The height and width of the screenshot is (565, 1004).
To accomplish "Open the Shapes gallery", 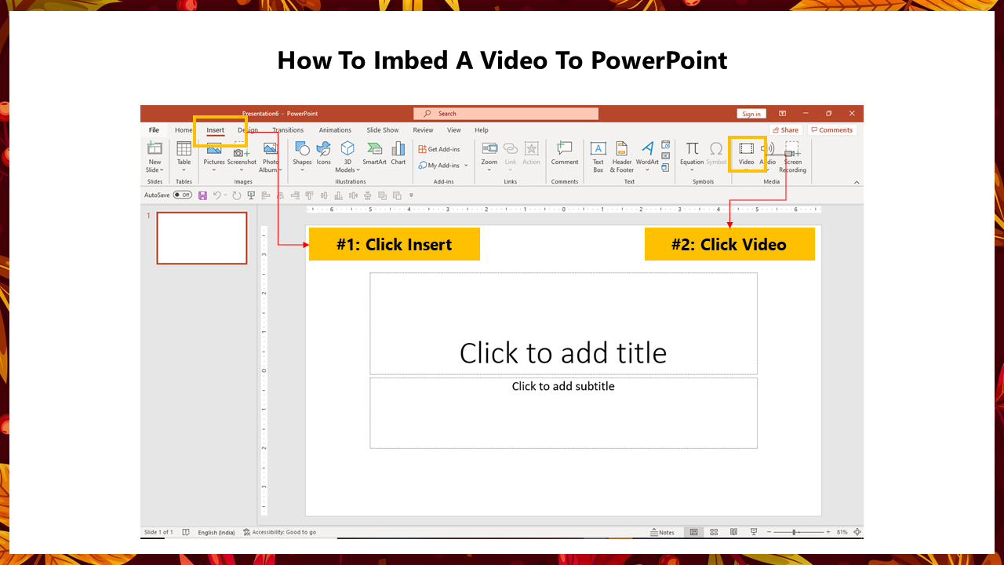I will click(x=302, y=157).
